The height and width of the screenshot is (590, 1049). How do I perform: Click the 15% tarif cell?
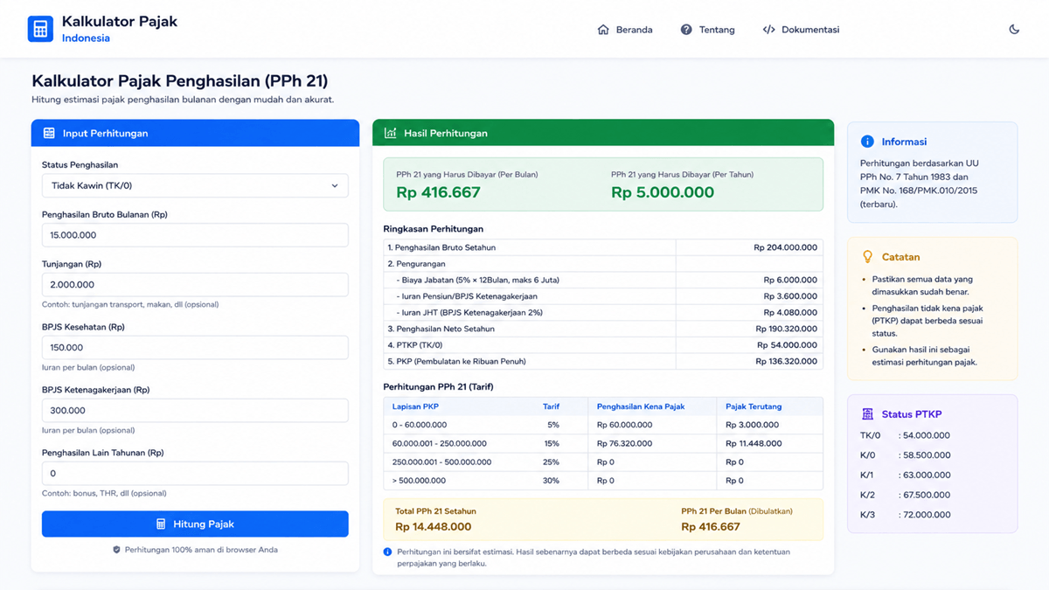(x=552, y=444)
